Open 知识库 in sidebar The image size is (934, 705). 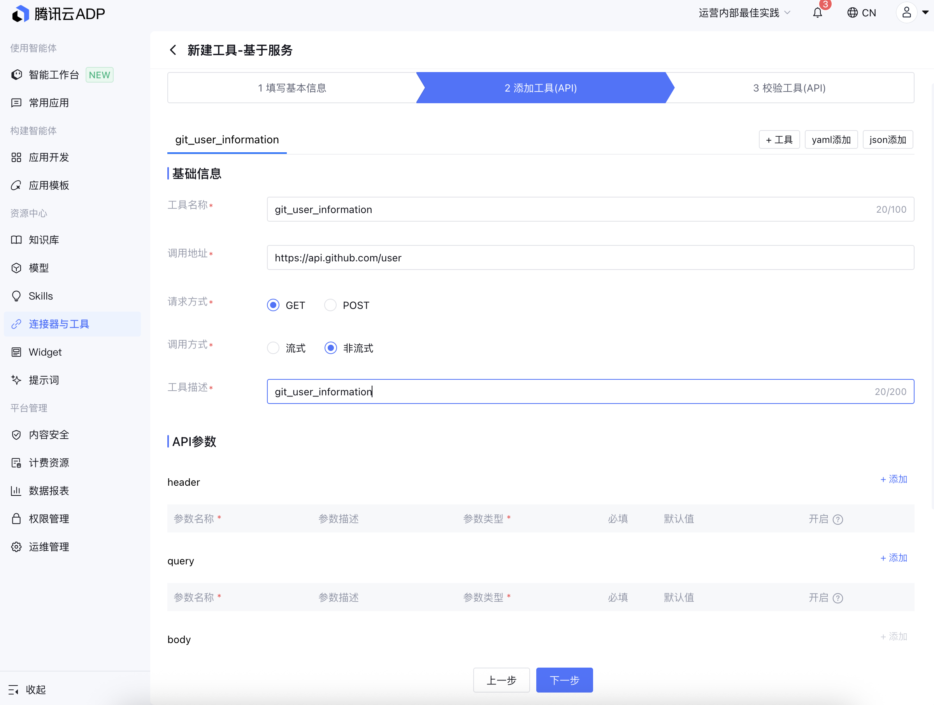pos(44,240)
